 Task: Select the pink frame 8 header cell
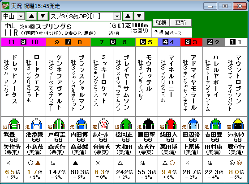click(23, 42)
